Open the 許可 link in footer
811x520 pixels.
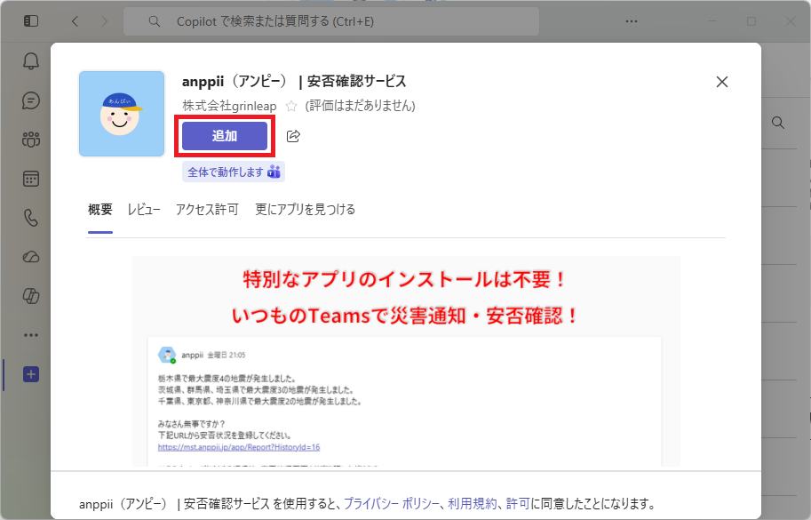[518, 503]
